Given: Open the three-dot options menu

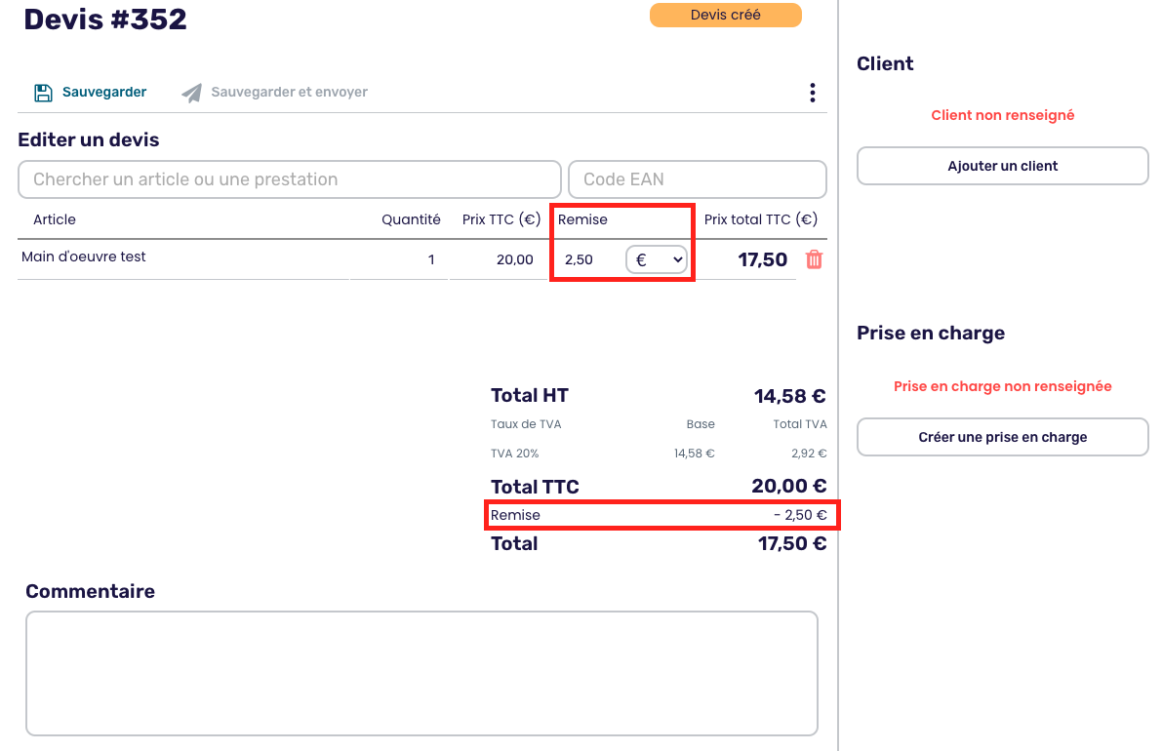Looking at the screenshot, I should click(812, 93).
